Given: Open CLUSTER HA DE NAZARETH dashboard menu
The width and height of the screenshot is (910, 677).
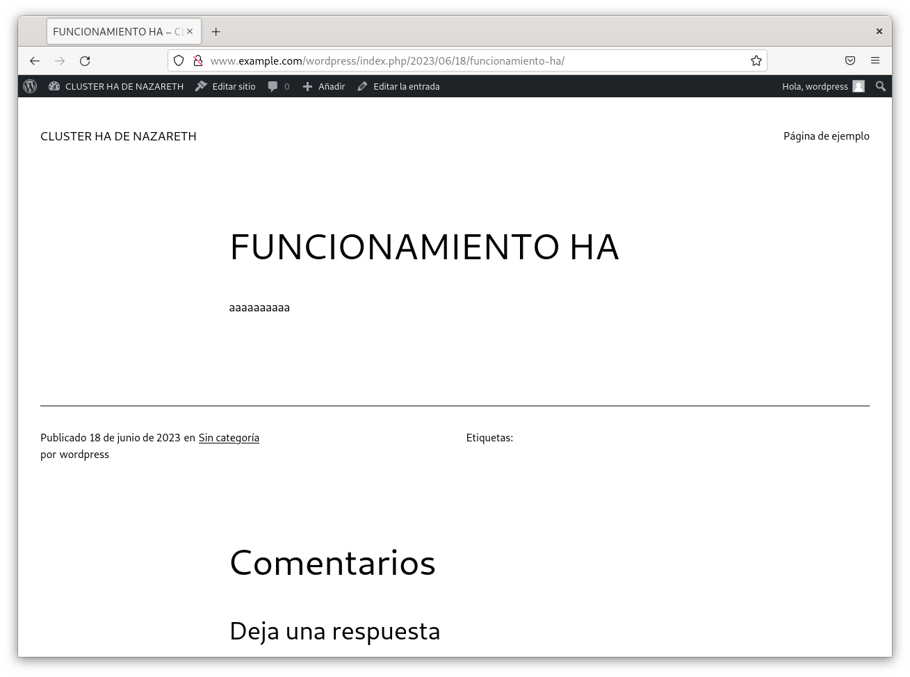Looking at the screenshot, I should (116, 86).
